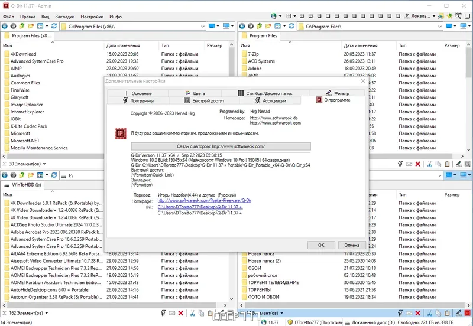Expand the 162 Элемент(ов) dropdown

point(47,313)
